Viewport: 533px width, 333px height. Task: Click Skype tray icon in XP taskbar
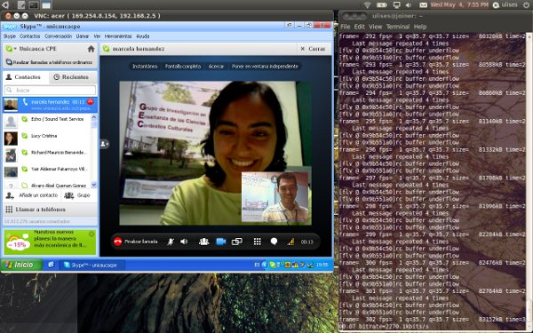tap(273, 265)
